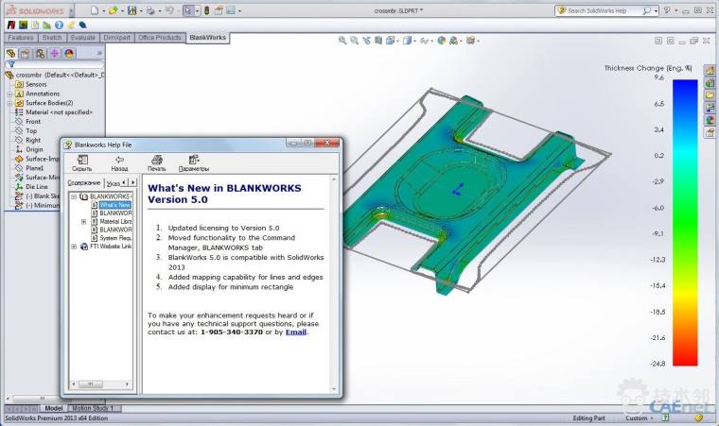The height and width of the screenshot is (426, 719).
Task: Collapse the BLANKWORKS node in help contents
Action: point(74,196)
